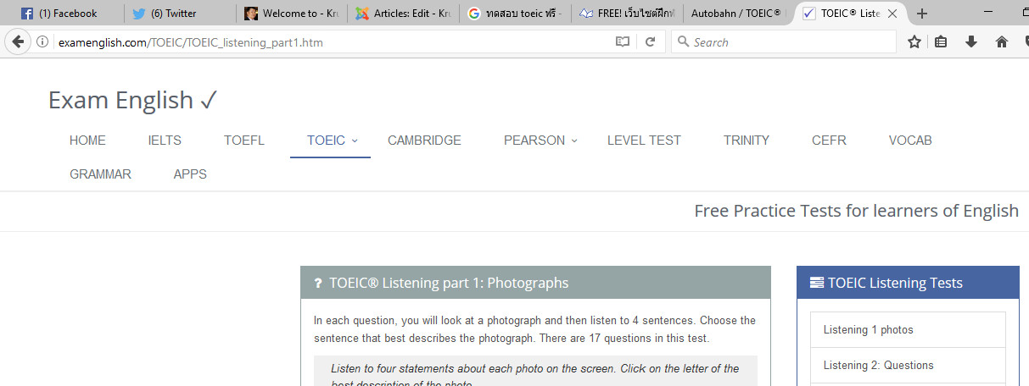Click the list icon beside TOEIC Listening Tests
Image resolution: width=1029 pixels, height=386 pixels.
(817, 284)
